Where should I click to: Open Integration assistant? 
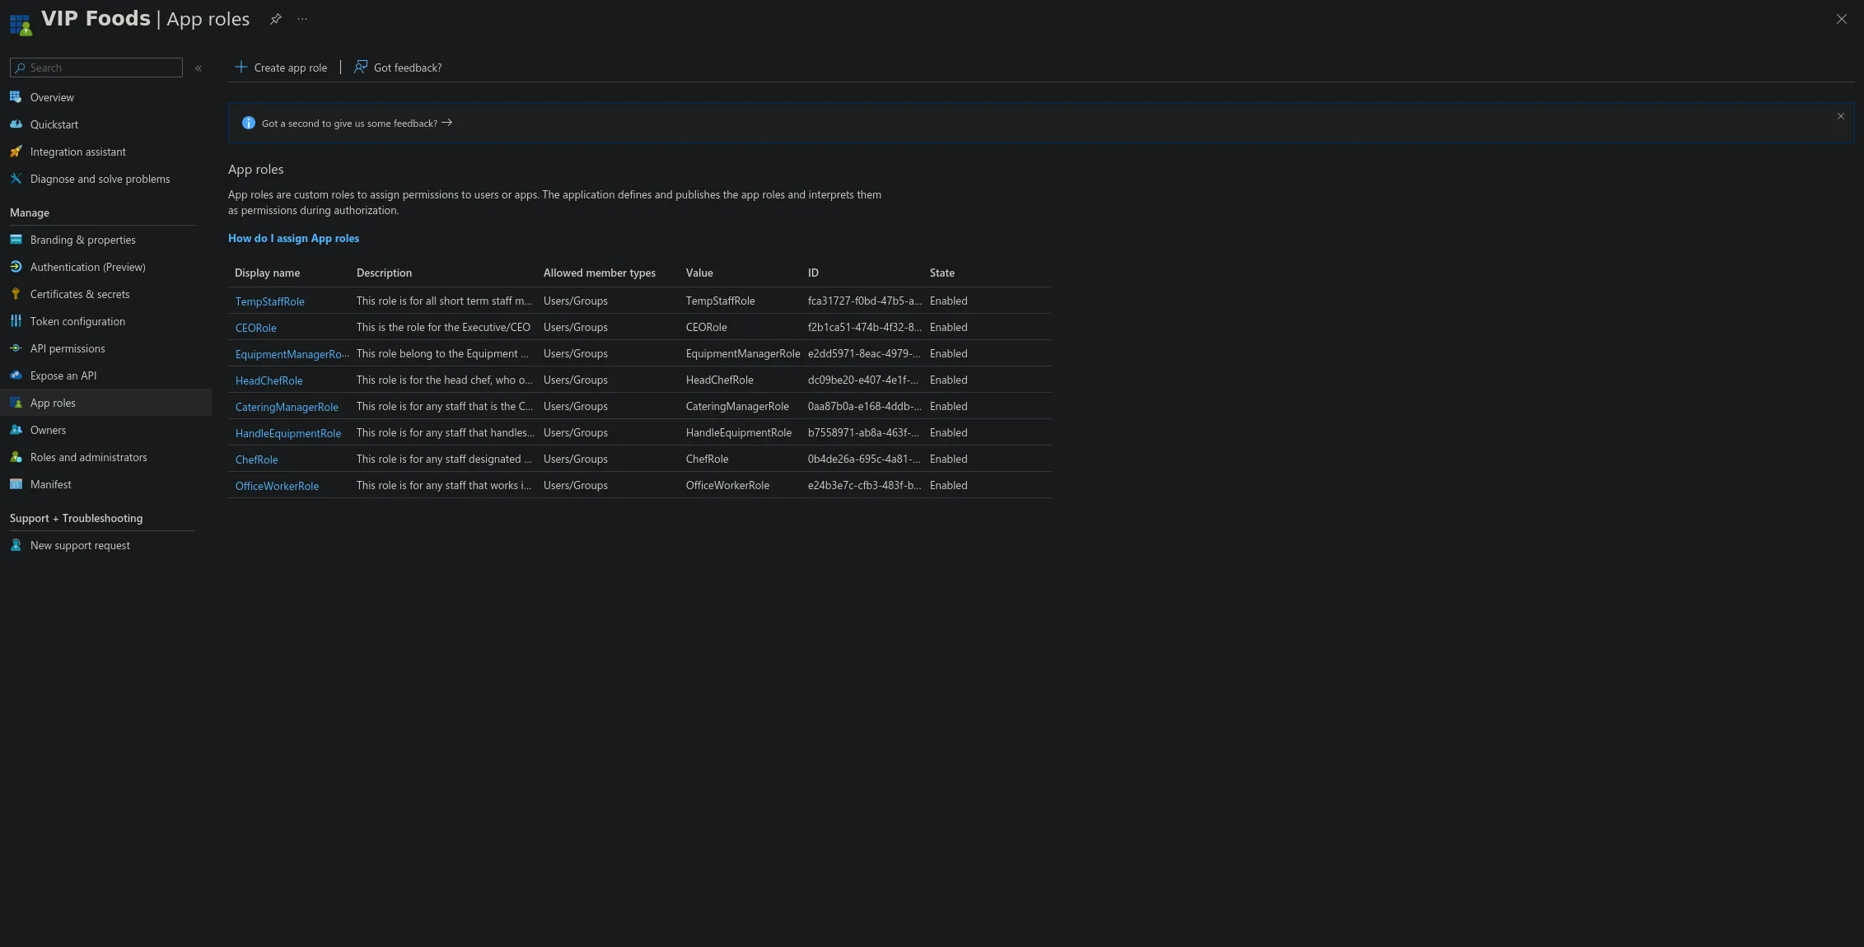click(78, 152)
